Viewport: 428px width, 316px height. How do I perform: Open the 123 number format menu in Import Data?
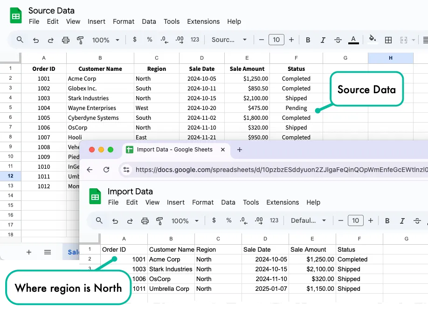tap(274, 221)
